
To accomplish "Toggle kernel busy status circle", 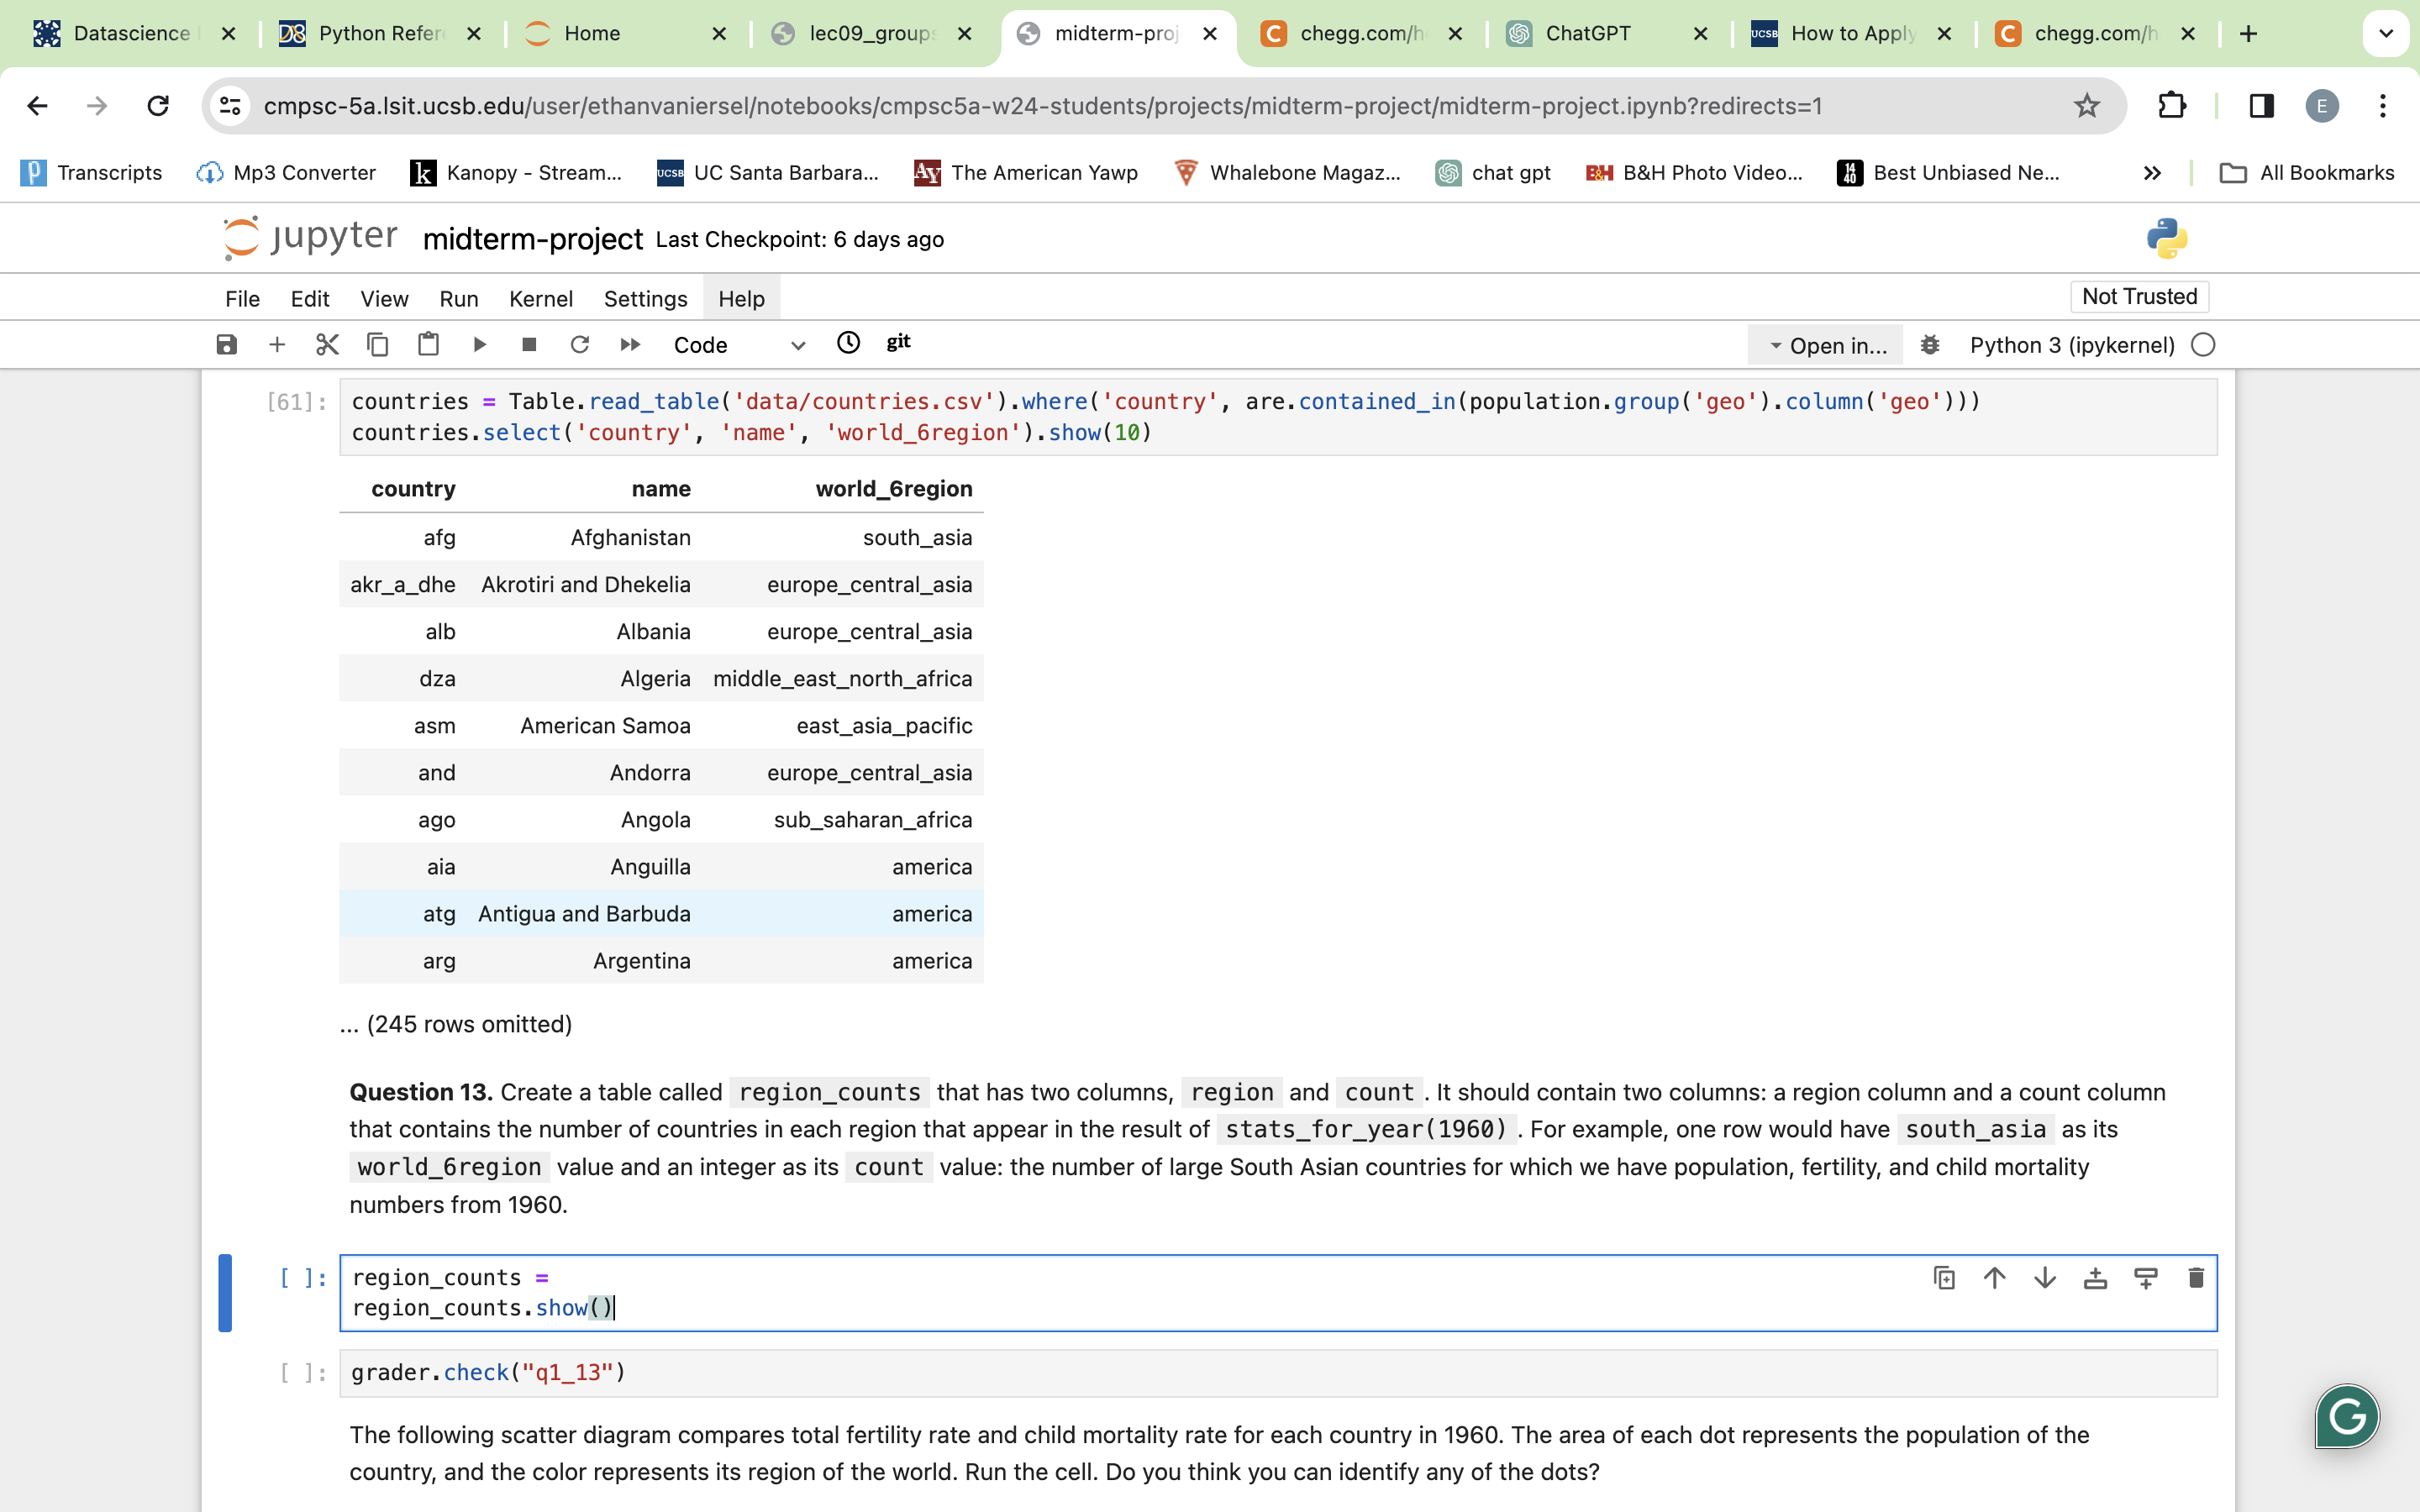I will point(2204,344).
